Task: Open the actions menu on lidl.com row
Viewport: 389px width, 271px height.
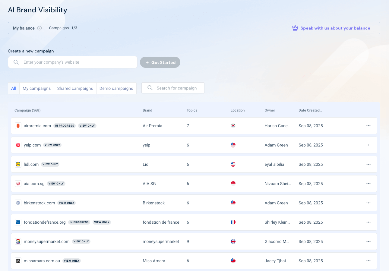Action: [368, 164]
